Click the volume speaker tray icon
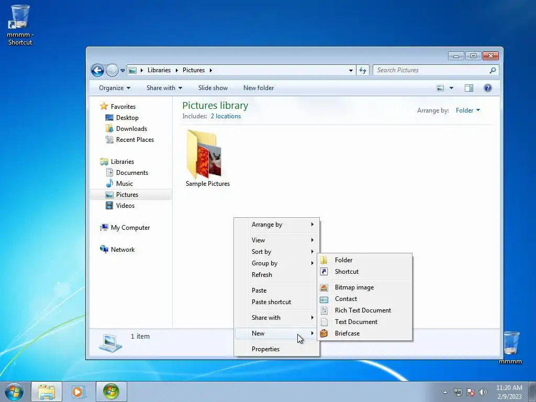Viewport: 536px width, 402px height. coord(483,392)
